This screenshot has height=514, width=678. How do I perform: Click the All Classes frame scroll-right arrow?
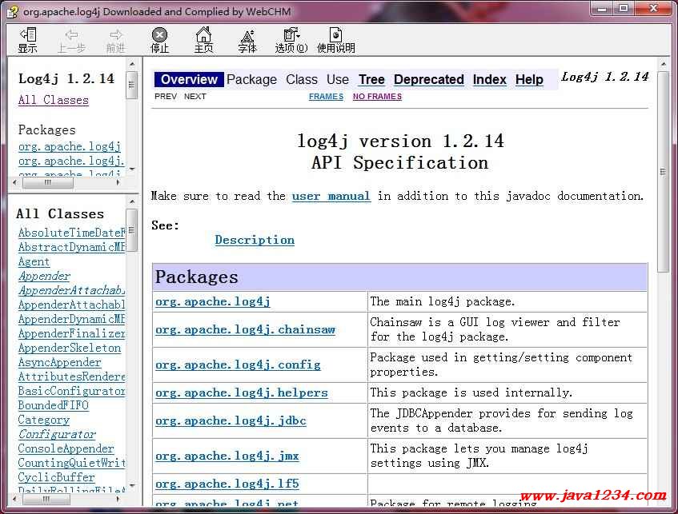118,500
